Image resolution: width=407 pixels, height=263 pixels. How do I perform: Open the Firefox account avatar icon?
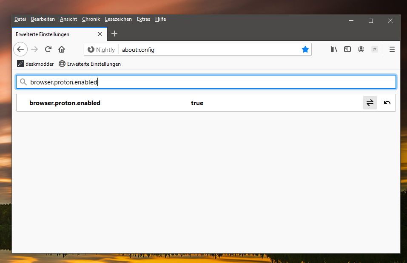[x=361, y=49]
